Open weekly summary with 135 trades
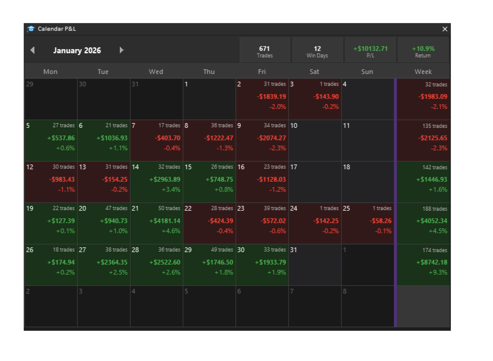 [x=424, y=140]
